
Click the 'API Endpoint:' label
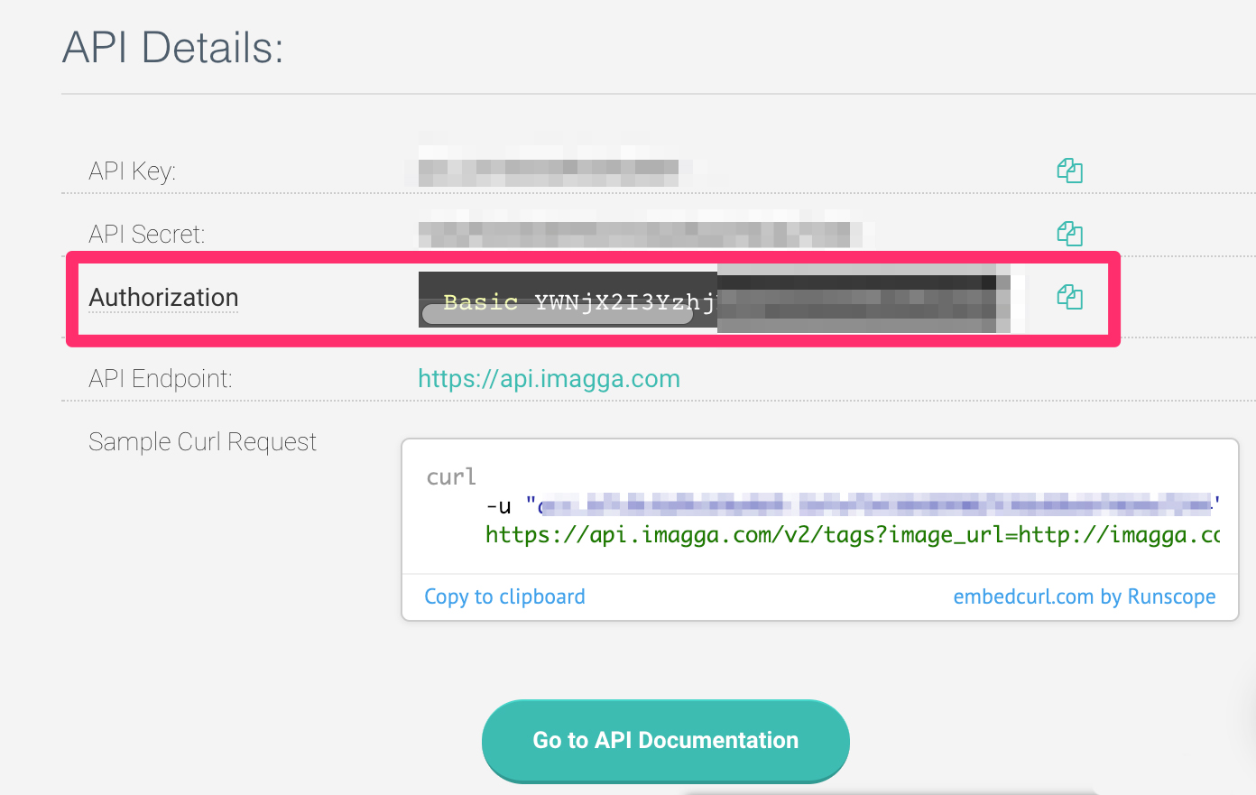pyautogui.click(x=160, y=379)
